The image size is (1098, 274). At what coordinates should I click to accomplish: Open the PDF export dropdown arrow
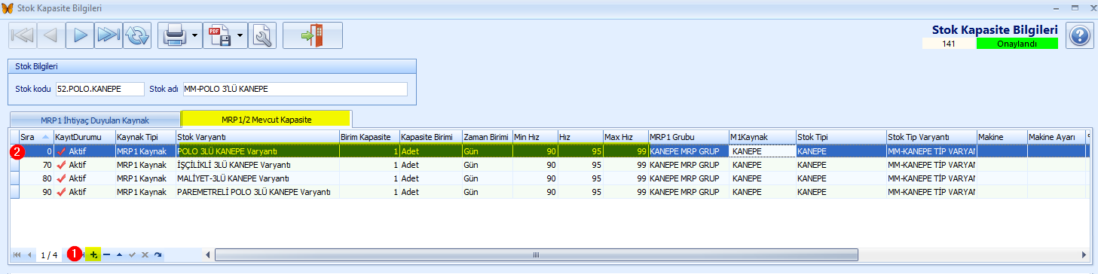click(240, 35)
